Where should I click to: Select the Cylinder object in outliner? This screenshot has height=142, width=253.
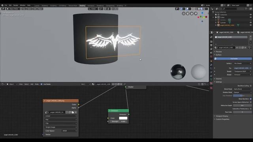[x=223, y=22]
